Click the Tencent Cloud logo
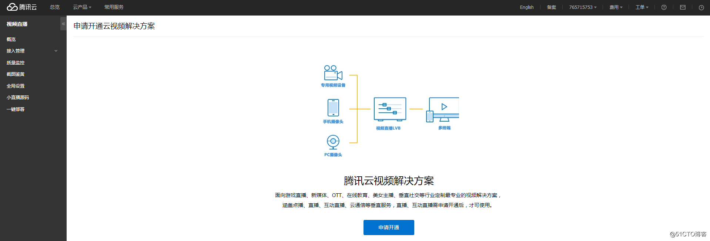Image resolution: width=710 pixels, height=241 pixels. pos(22,7)
